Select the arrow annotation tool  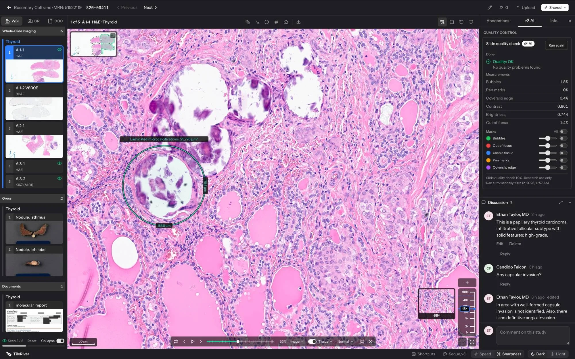tap(257, 22)
